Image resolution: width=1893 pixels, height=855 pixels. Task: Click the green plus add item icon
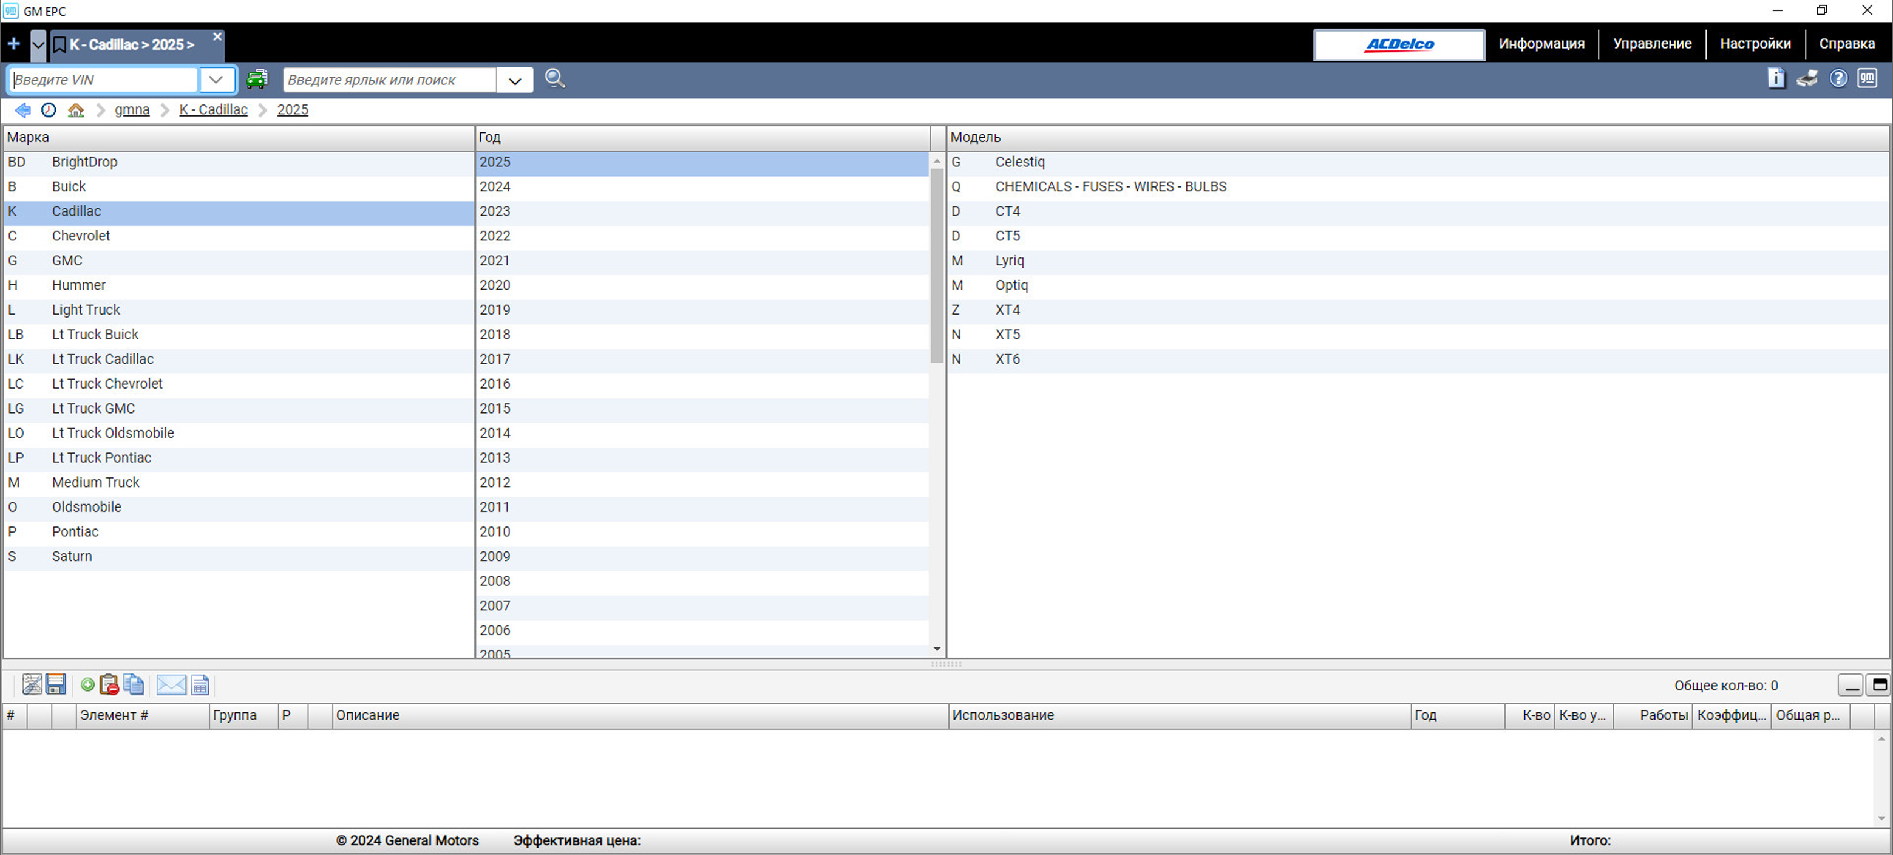pyautogui.click(x=87, y=684)
